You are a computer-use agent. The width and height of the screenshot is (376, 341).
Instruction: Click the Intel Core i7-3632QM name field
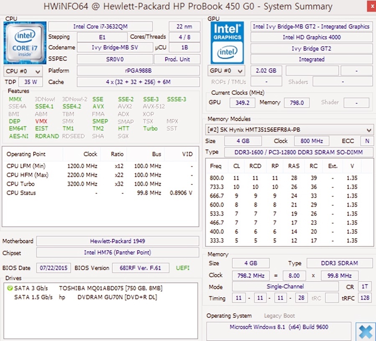click(x=100, y=26)
